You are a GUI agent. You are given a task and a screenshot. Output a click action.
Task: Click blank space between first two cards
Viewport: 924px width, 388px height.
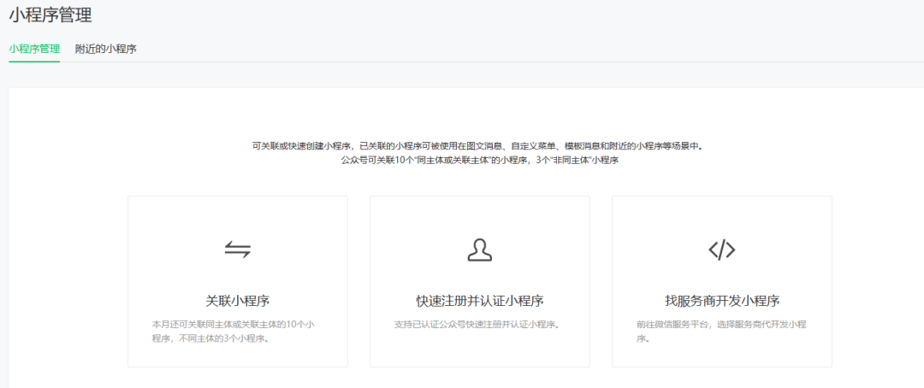click(358, 282)
